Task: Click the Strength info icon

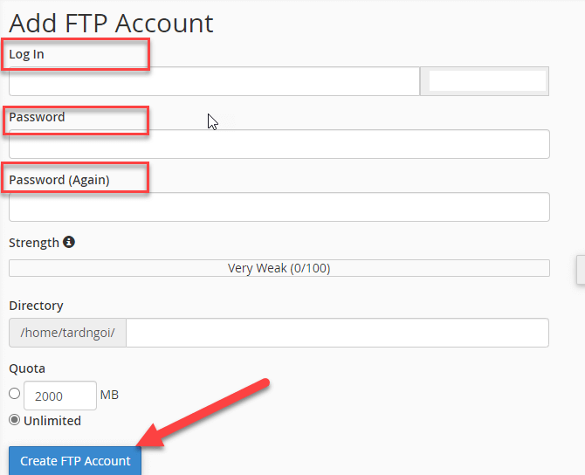Action: [69, 242]
